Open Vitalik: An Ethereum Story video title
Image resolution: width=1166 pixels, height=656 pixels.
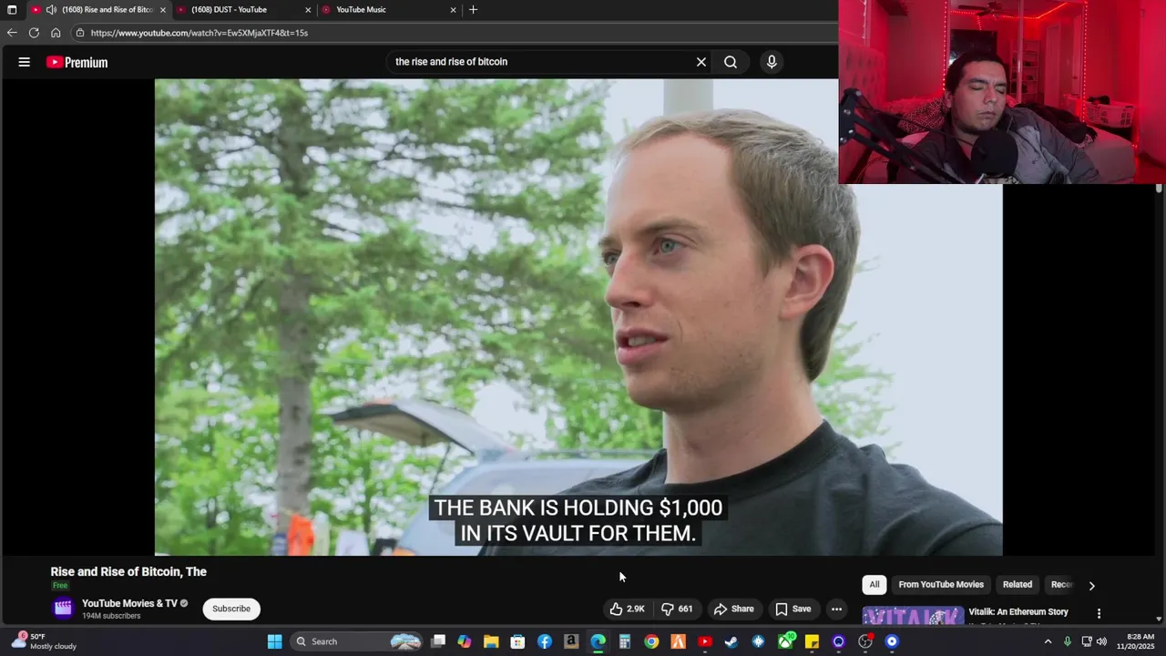(x=1018, y=612)
